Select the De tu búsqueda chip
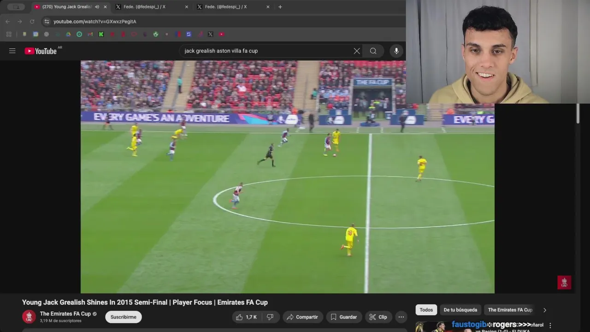The image size is (590, 332). tap(460, 310)
